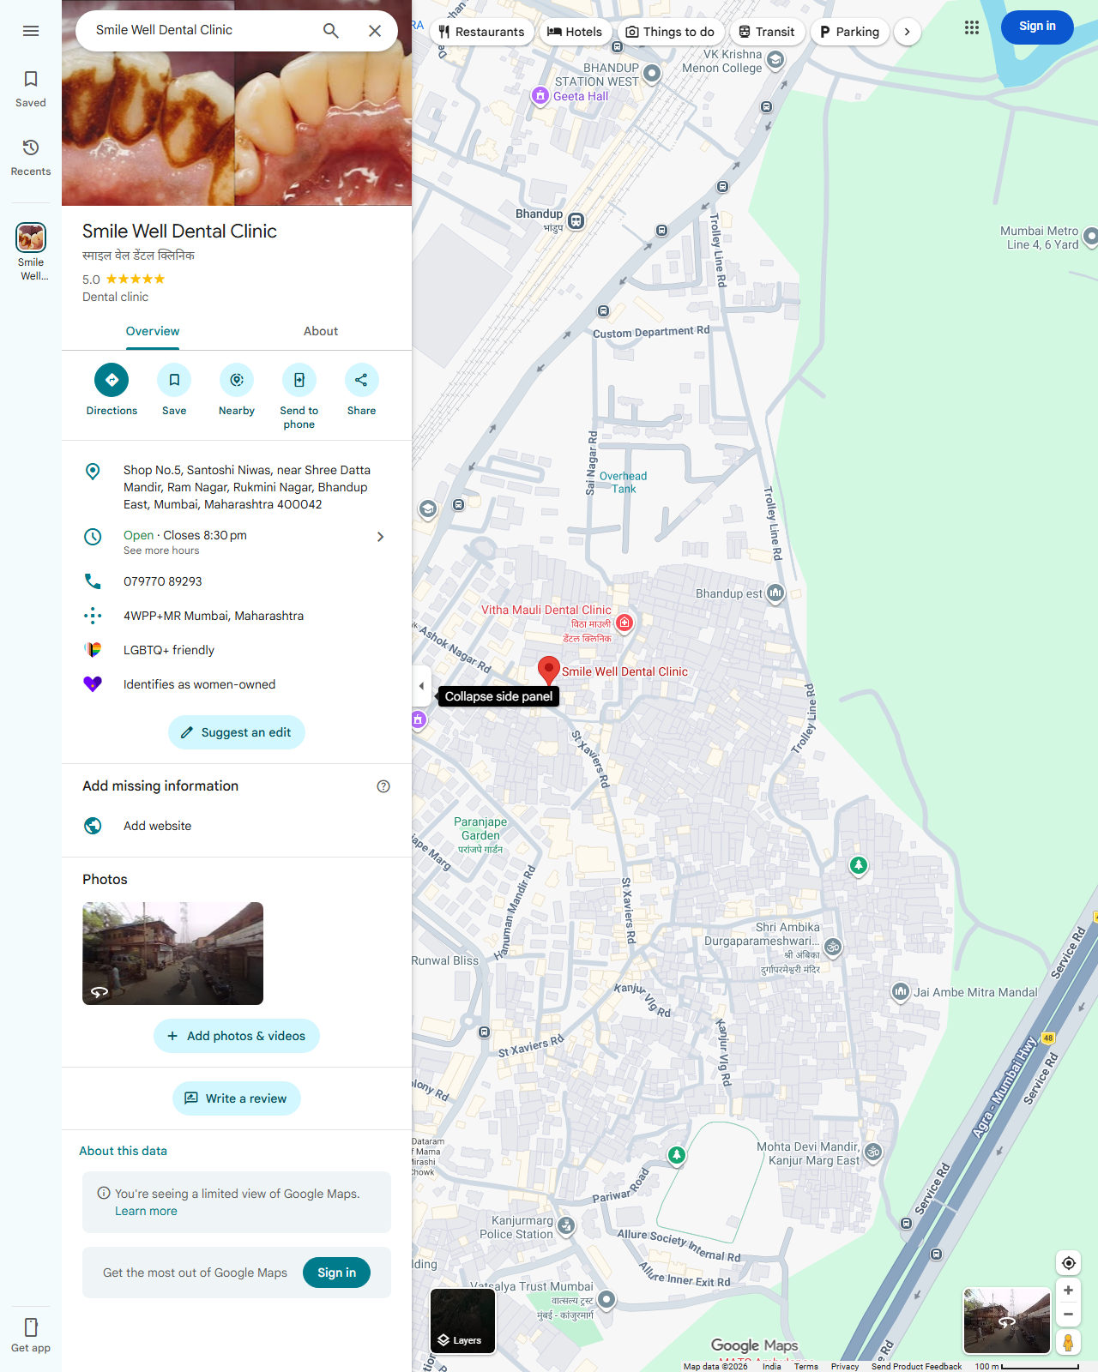1098x1372 pixels.
Task: Click Suggest an edit button
Action: [237, 732]
